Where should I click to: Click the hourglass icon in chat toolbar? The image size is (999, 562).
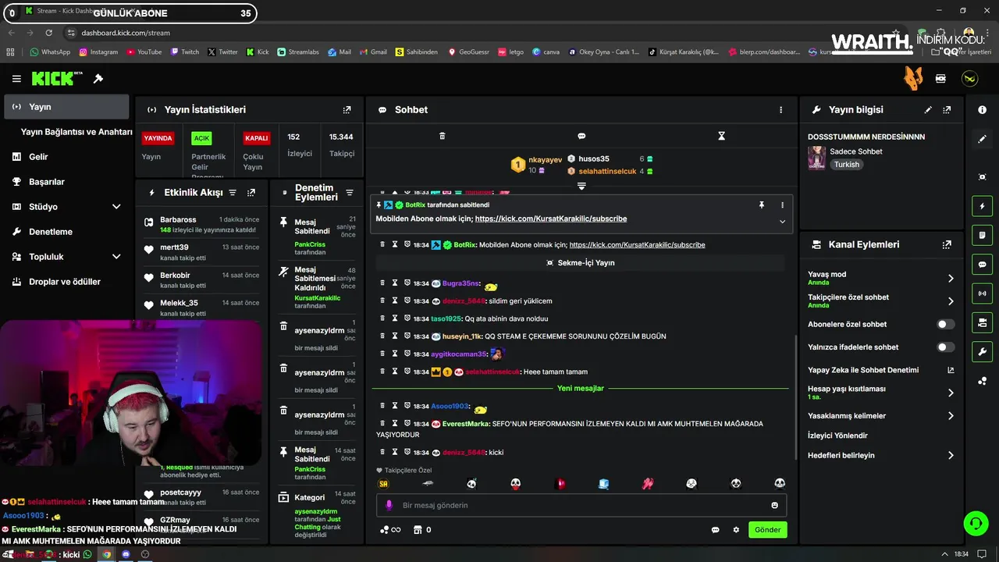(721, 136)
